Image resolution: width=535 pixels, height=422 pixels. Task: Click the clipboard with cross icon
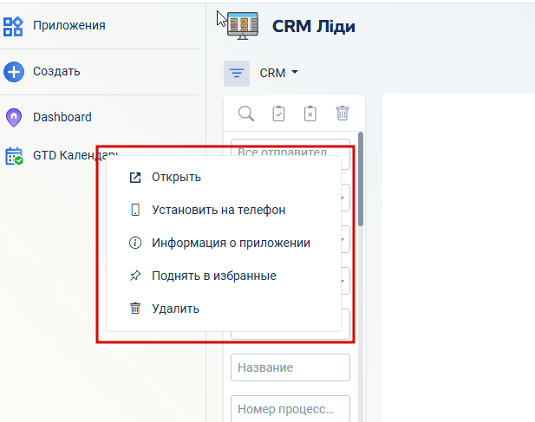(x=310, y=114)
